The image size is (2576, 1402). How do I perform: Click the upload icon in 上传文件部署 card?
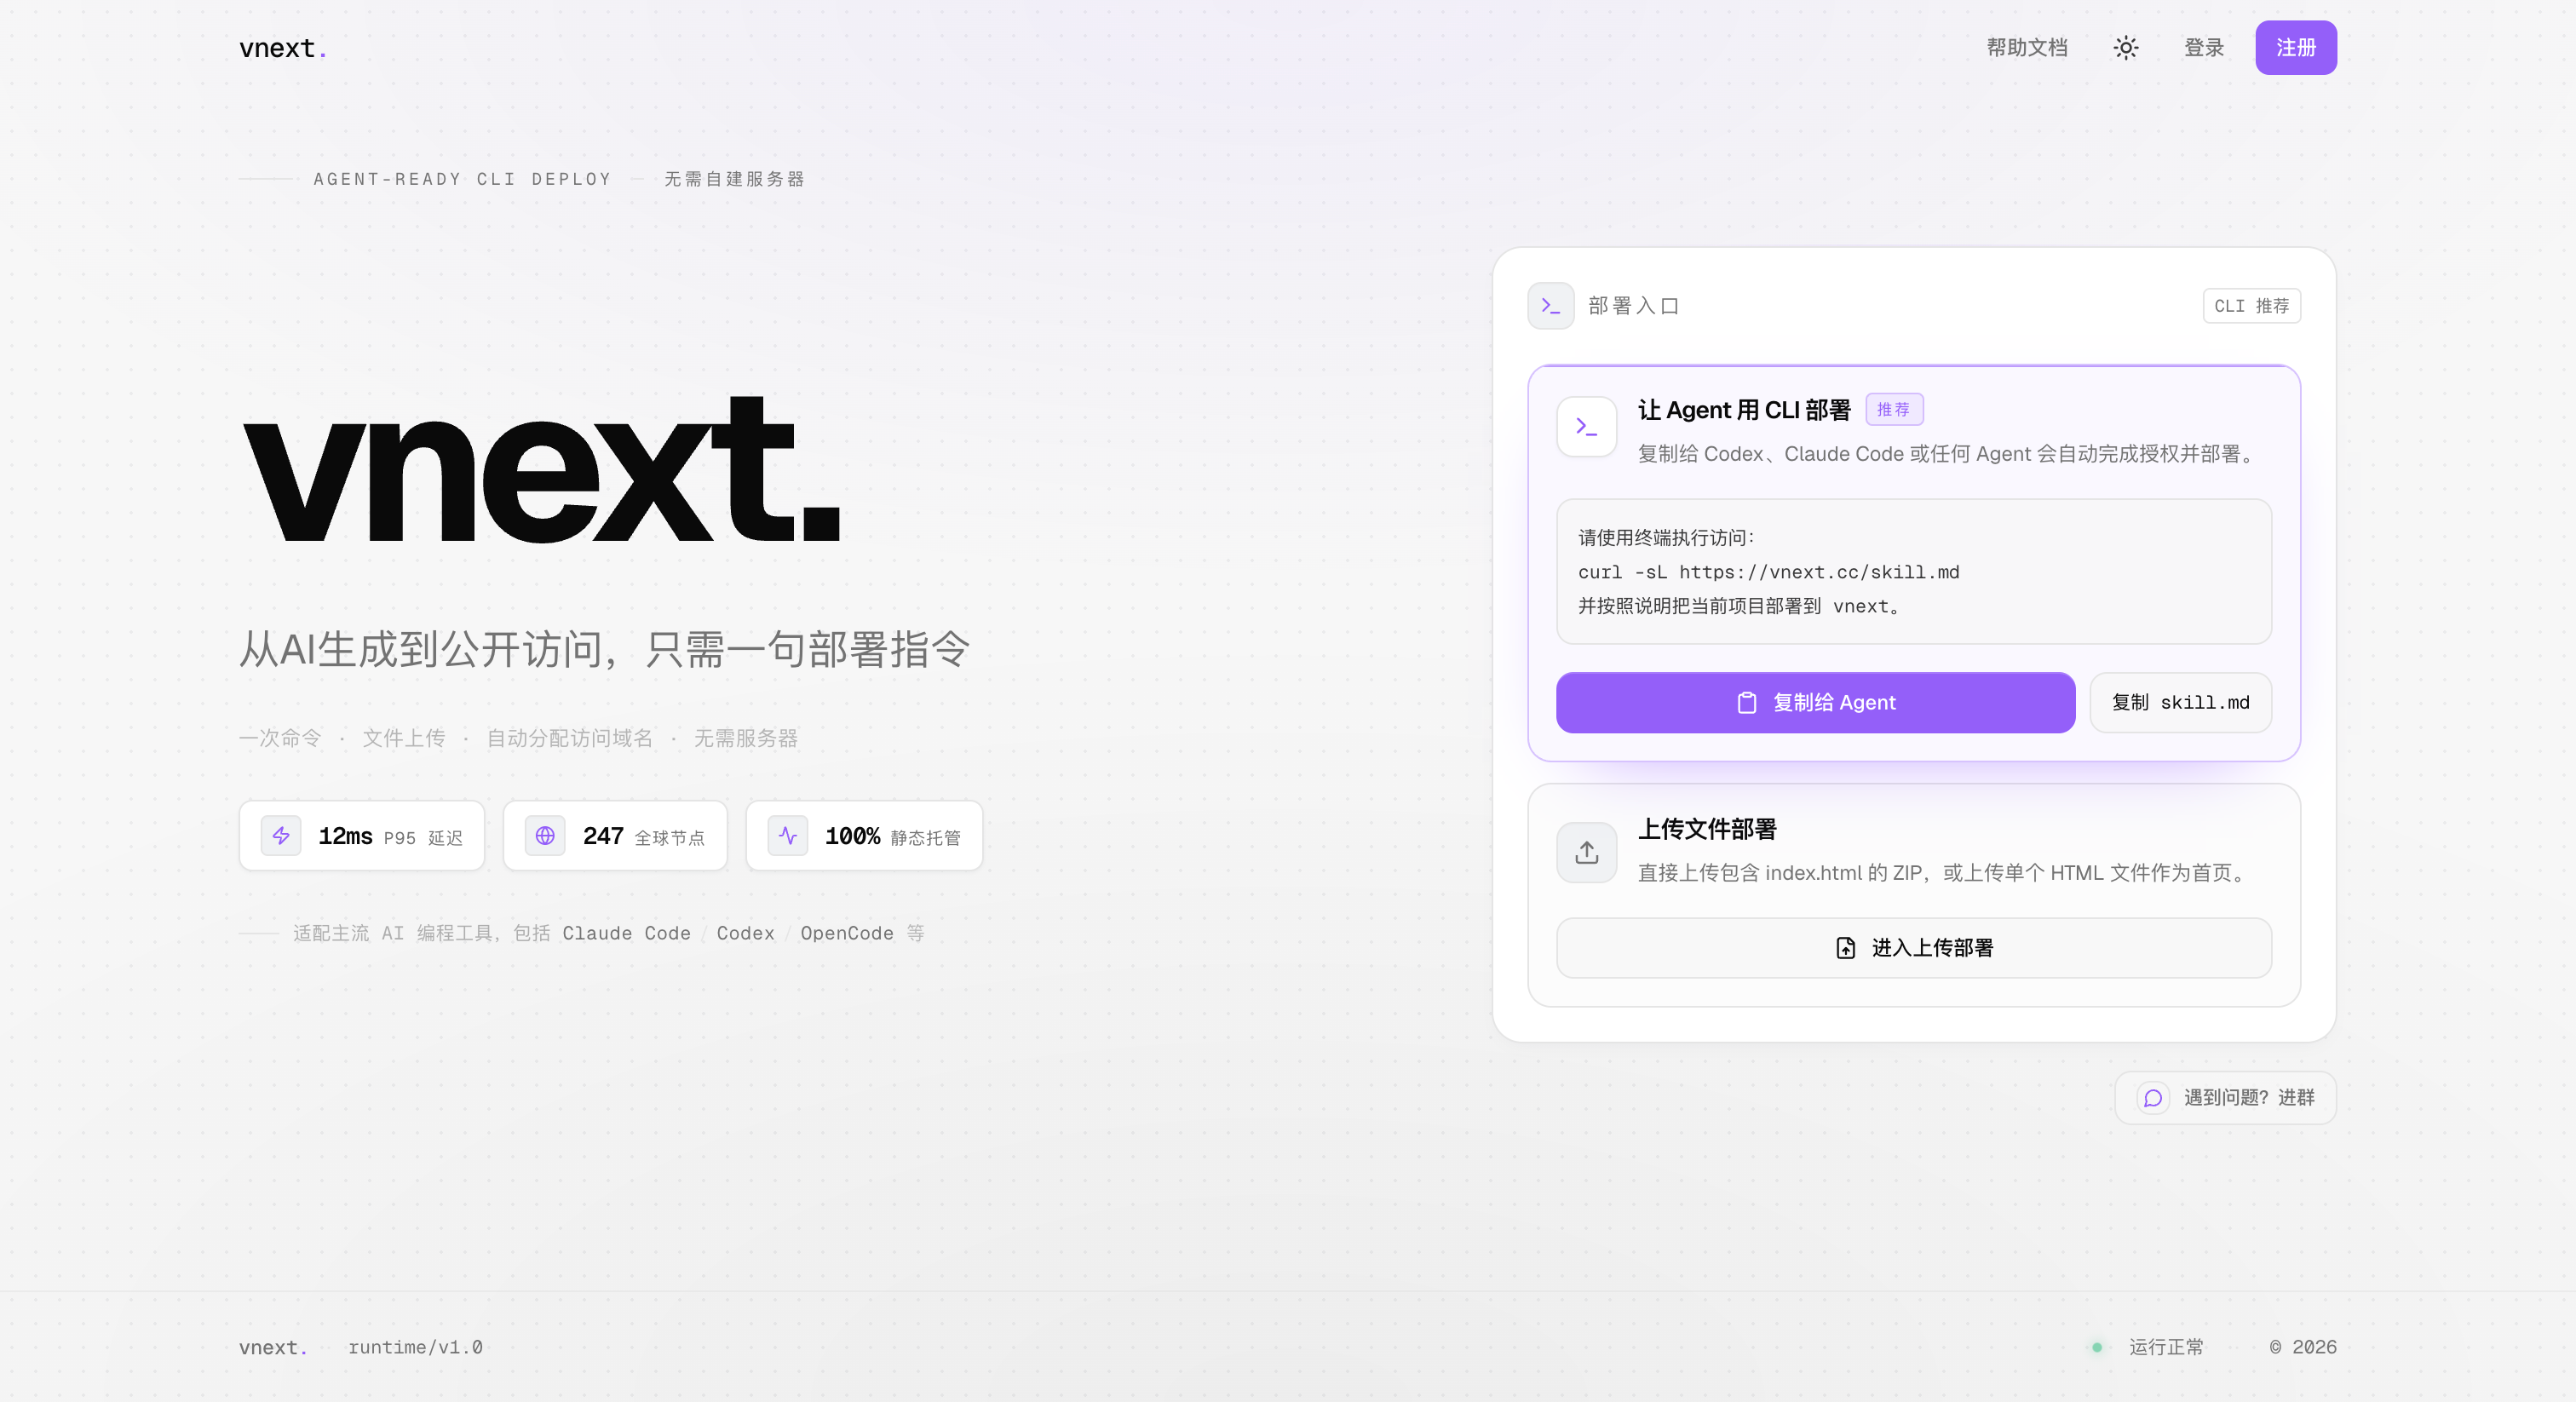coord(1586,853)
